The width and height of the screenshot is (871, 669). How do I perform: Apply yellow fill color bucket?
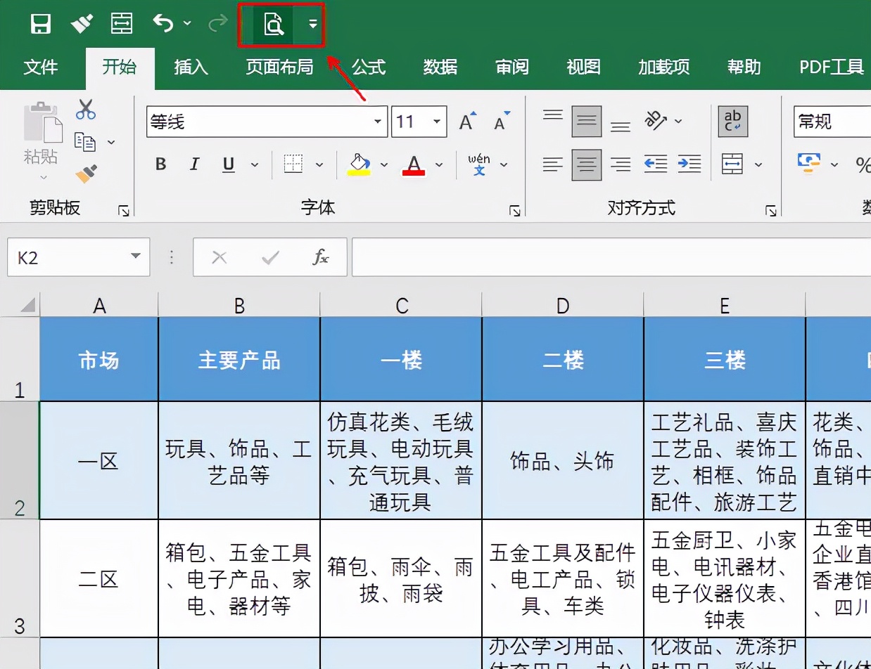tap(360, 164)
